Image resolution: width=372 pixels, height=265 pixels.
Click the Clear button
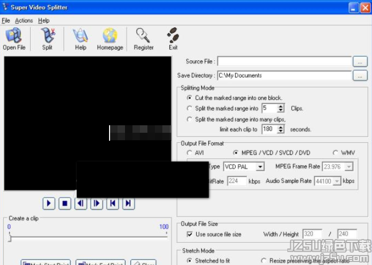143,263
